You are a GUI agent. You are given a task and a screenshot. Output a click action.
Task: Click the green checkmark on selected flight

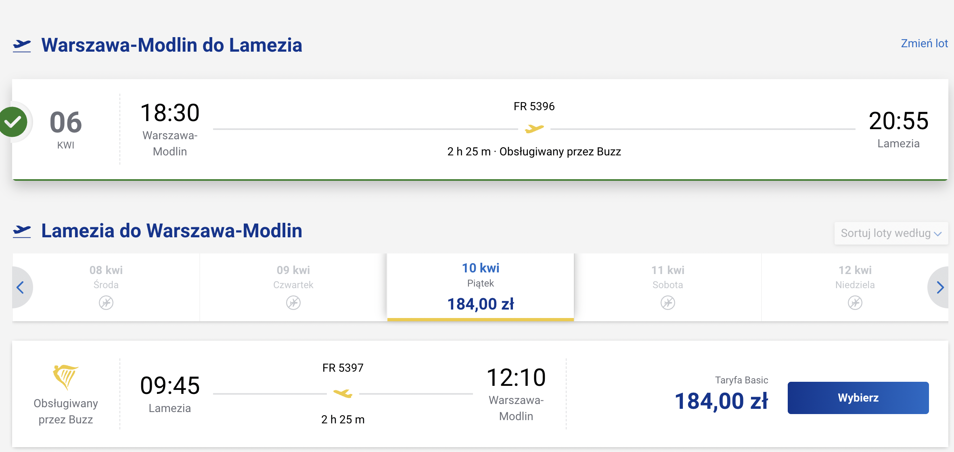pyautogui.click(x=13, y=122)
